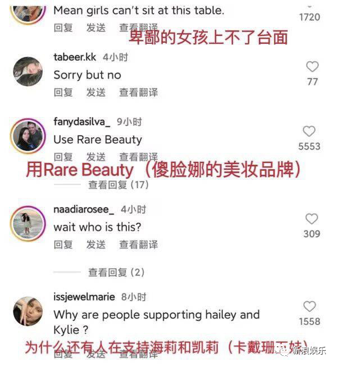Expand 查看回复 (2) under naadiarosee_
Image resolution: width=337 pixels, height=366 pixels.
116,273
